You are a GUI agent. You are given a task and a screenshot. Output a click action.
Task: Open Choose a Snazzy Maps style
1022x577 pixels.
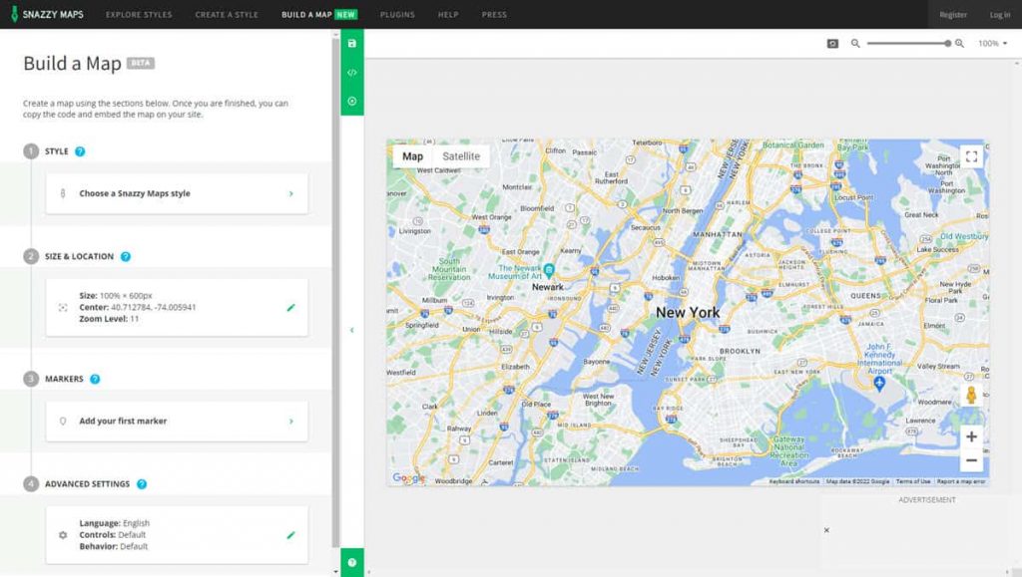coord(177,193)
